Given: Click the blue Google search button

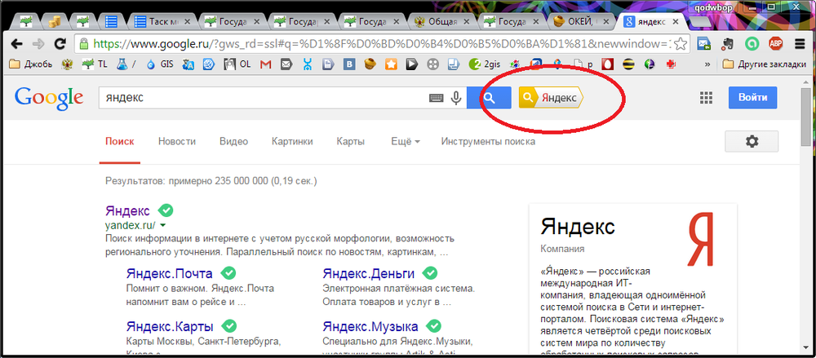Looking at the screenshot, I should (489, 97).
